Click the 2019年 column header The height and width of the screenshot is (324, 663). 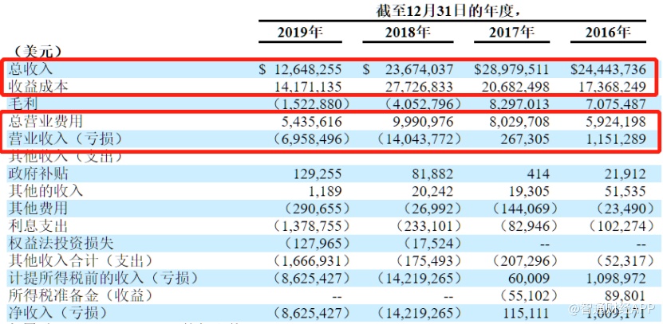click(300, 33)
